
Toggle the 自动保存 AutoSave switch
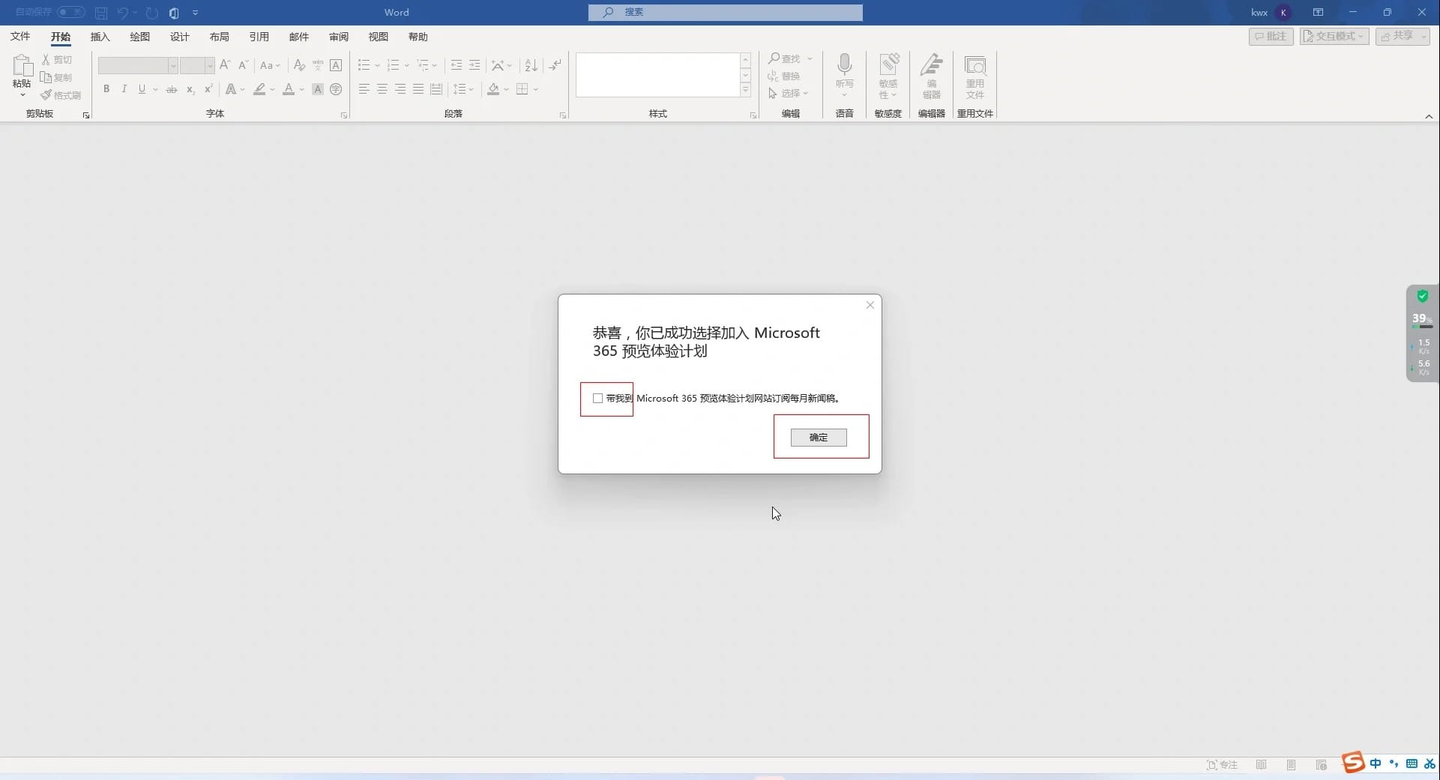click(71, 12)
